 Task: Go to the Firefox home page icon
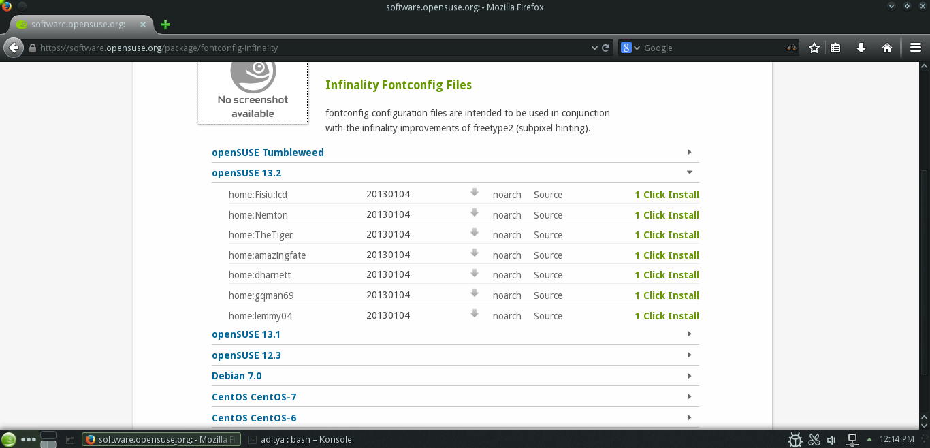pos(886,48)
